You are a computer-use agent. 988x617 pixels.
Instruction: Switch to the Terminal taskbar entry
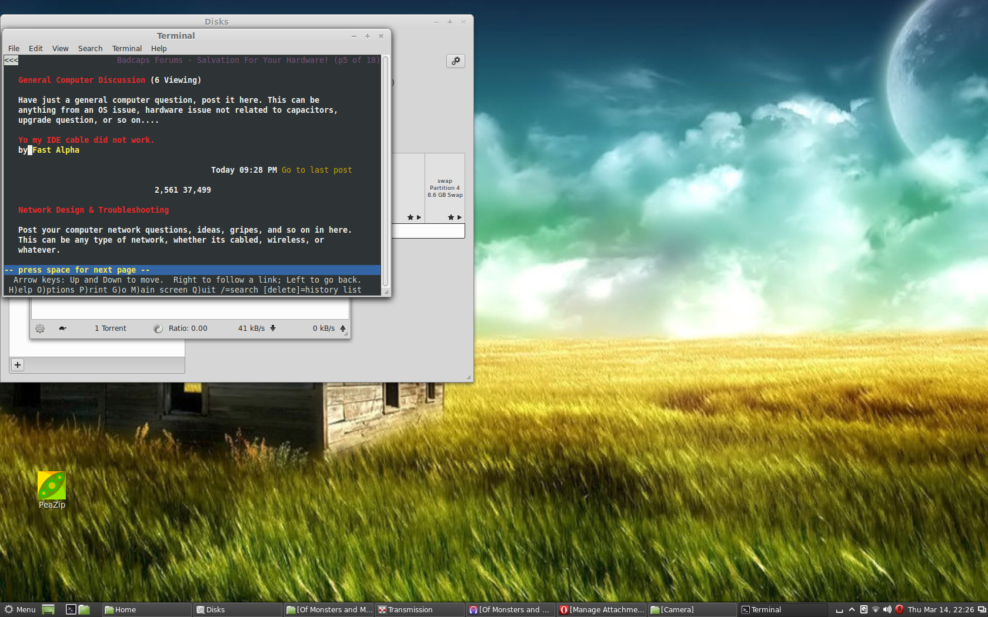click(783, 609)
